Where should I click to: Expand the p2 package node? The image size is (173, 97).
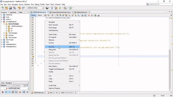(x=6, y=29)
